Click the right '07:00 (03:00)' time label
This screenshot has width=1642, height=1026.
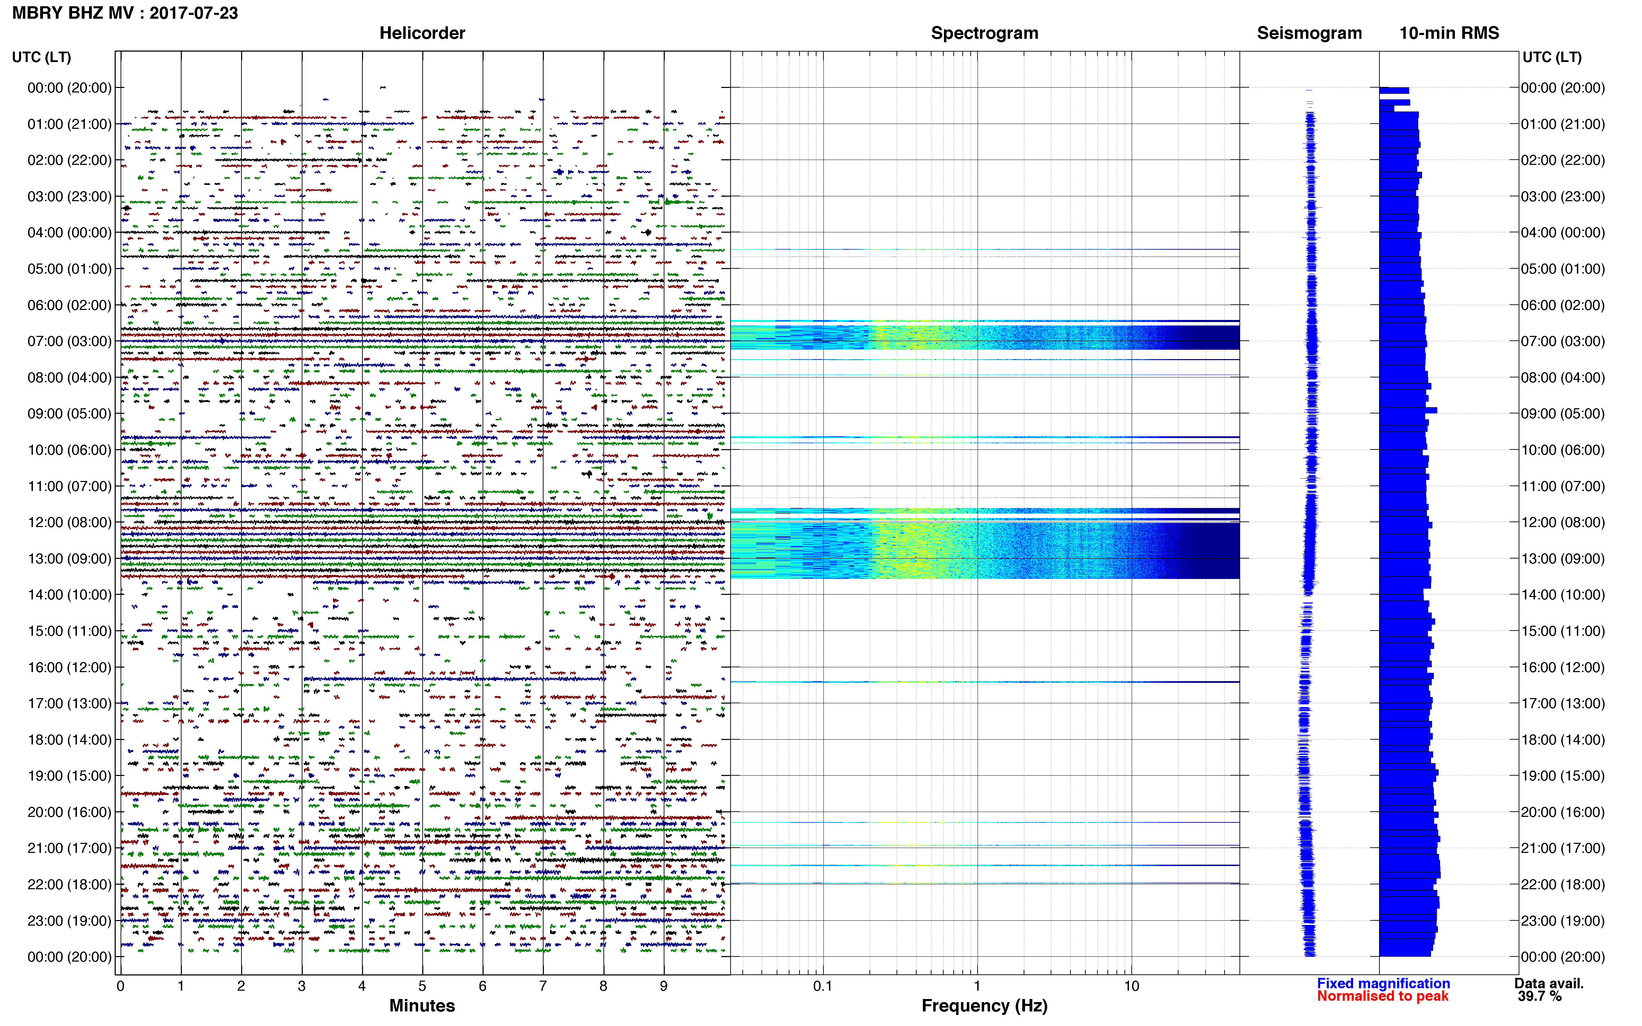coord(1563,341)
